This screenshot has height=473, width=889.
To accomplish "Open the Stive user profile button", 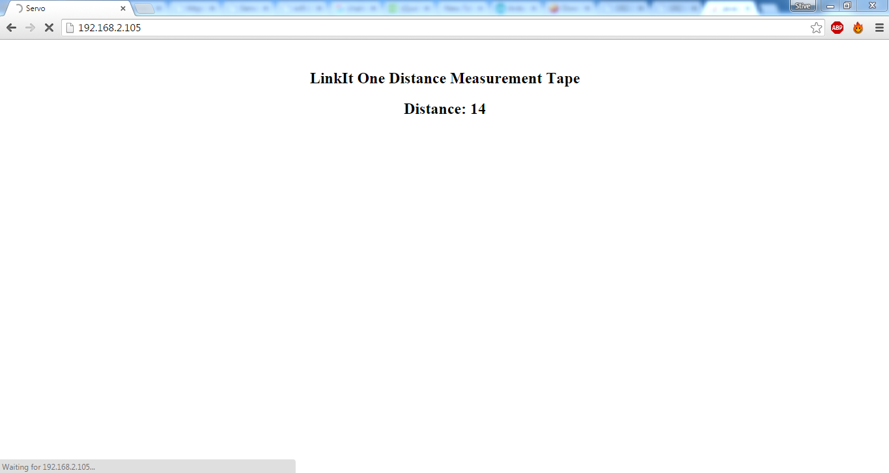I will click(802, 6).
